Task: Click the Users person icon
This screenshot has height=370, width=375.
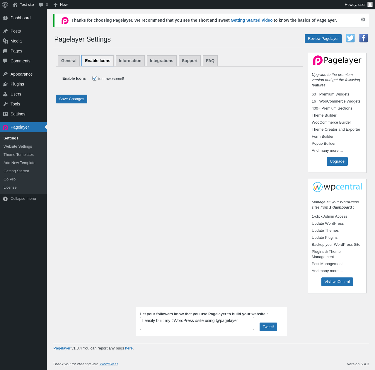Action: 5,94
